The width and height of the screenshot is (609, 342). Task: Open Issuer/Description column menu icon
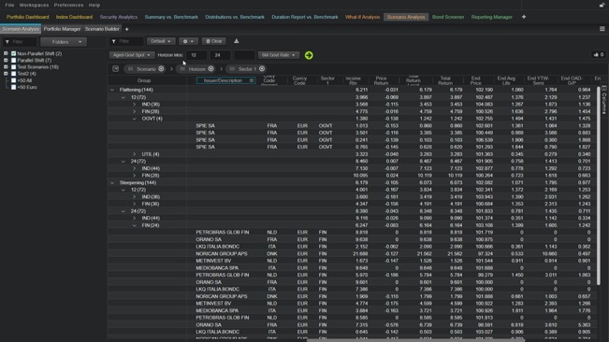click(252, 80)
